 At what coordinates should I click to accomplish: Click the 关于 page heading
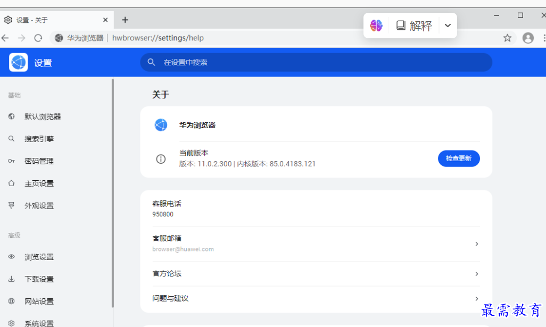[161, 95]
